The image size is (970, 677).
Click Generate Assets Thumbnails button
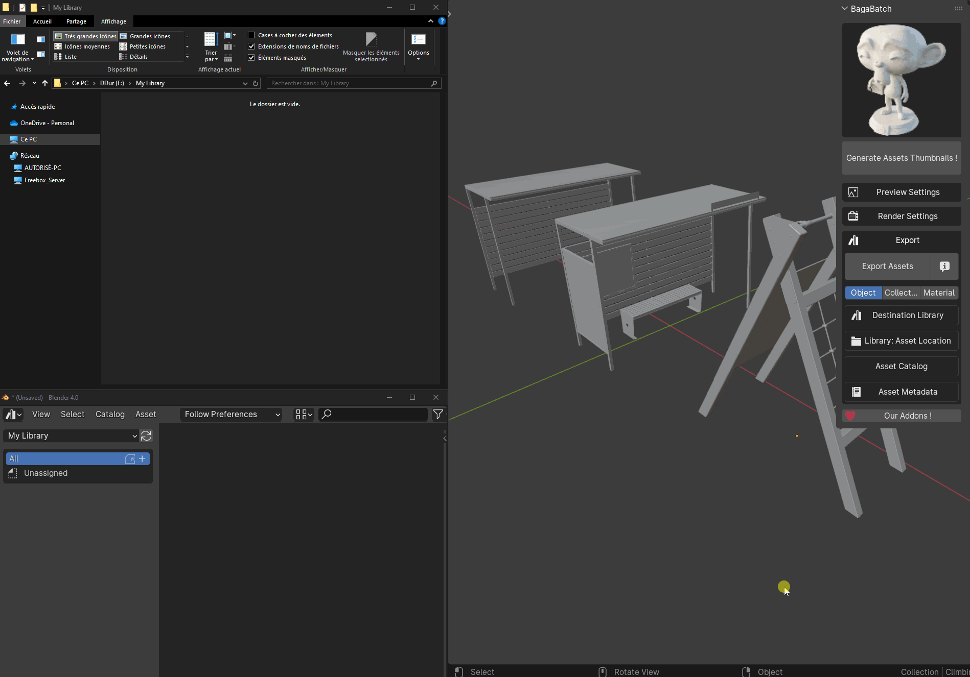(x=902, y=158)
